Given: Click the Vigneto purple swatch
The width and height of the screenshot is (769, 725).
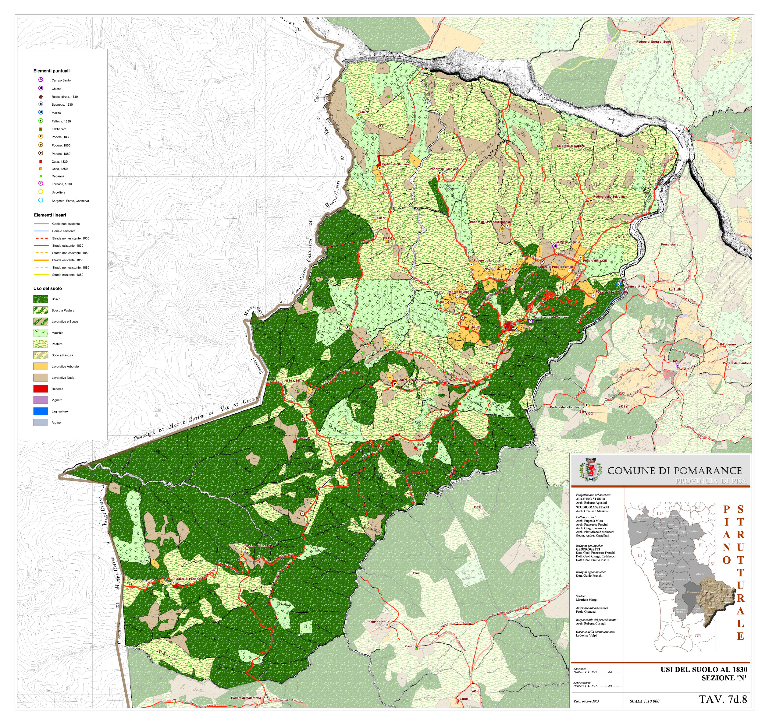Looking at the screenshot, I should pos(41,400).
